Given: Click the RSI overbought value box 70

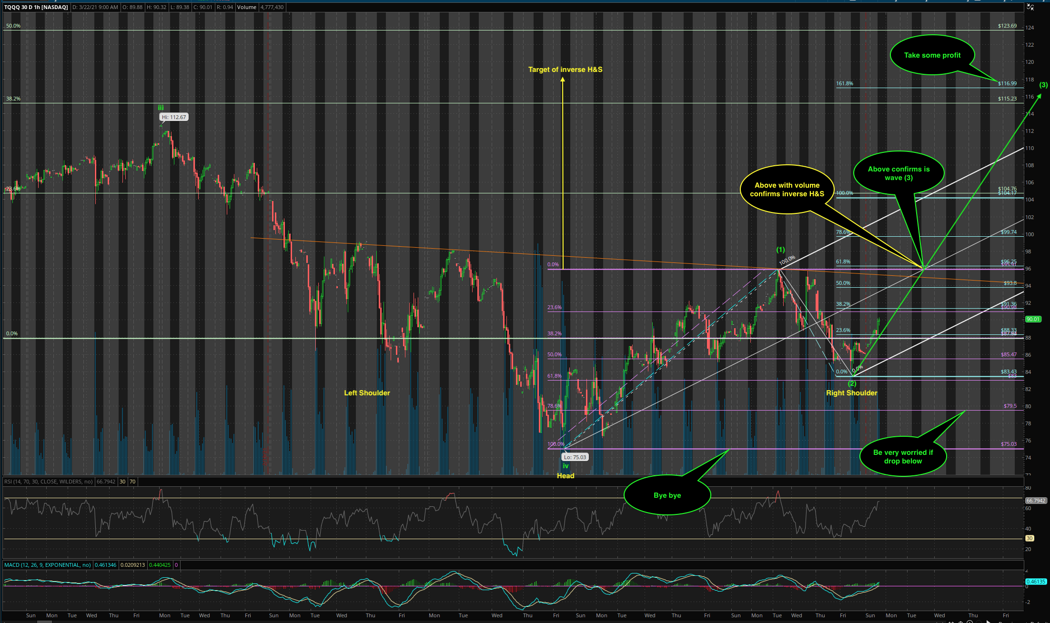Looking at the screenshot, I should tap(132, 482).
